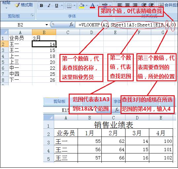Click the increase indent icon
The height and width of the screenshot is (169, 178).
coord(151,5)
